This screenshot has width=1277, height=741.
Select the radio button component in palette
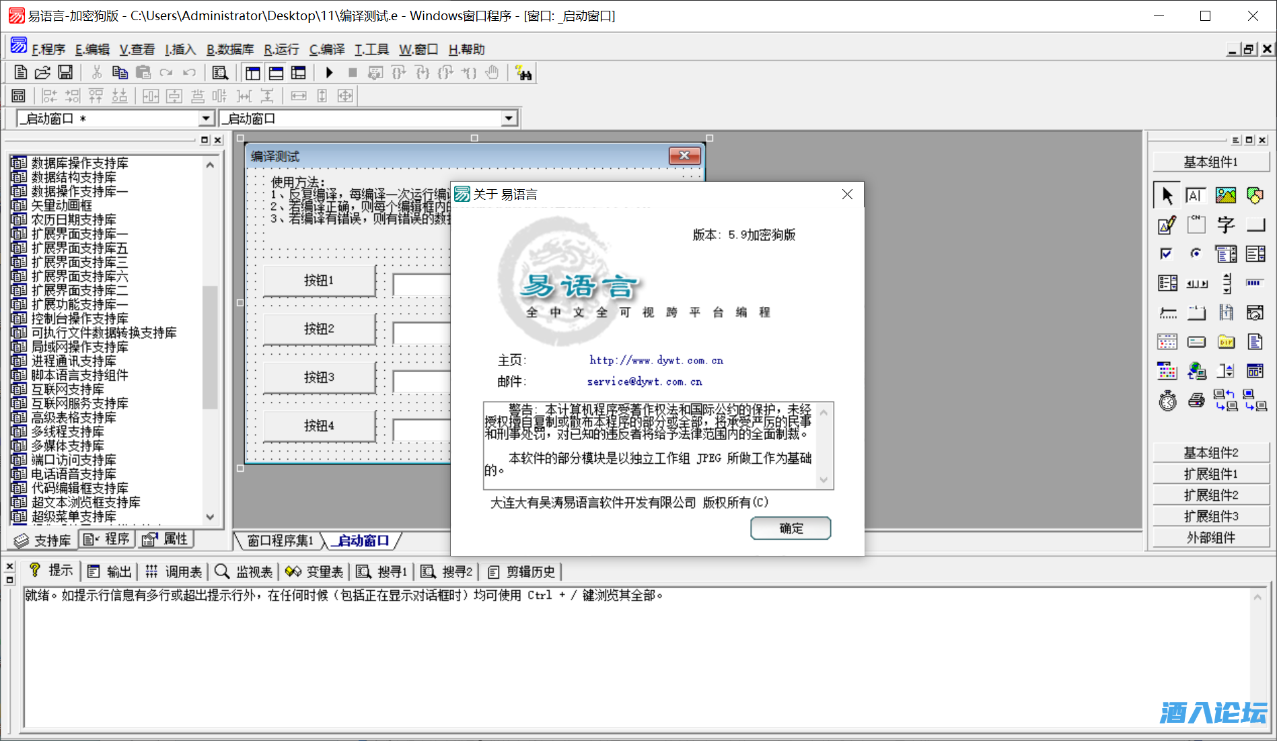(x=1196, y=254)
